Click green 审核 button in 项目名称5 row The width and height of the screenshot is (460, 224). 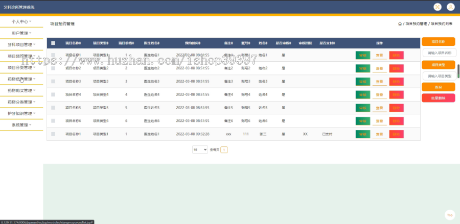coord(363,108)
